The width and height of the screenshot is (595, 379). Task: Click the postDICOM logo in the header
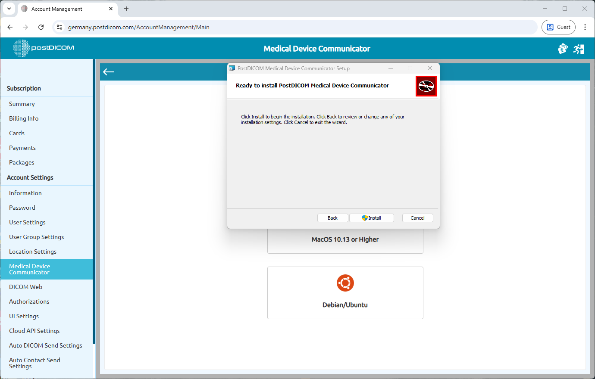(x=43, y=48)
